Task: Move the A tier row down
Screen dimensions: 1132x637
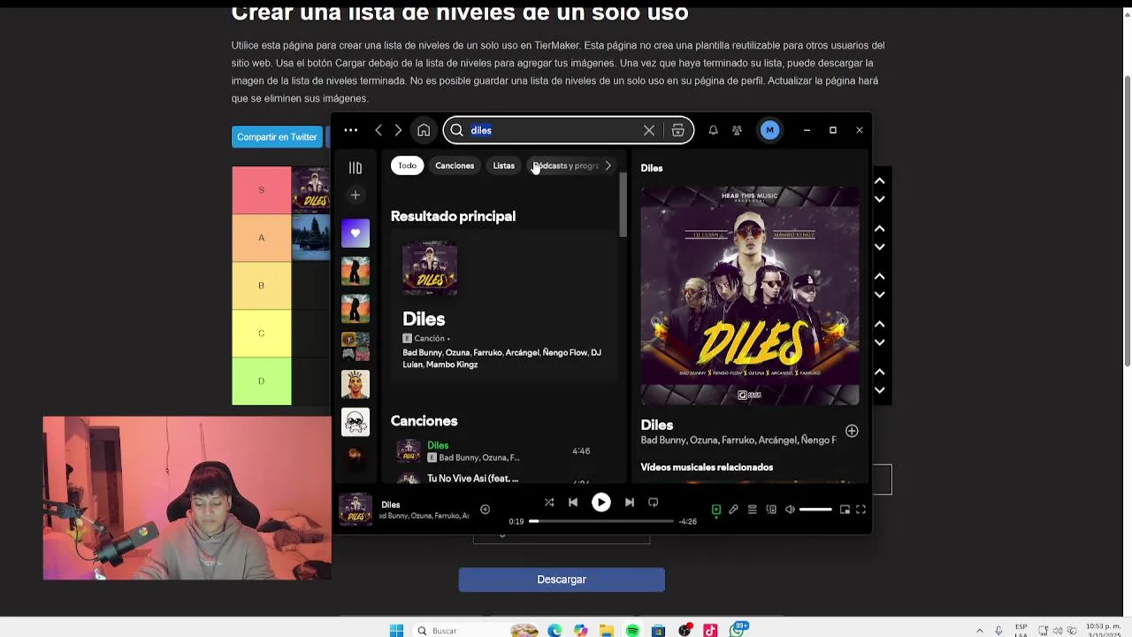Action: (x=879, y=247)
